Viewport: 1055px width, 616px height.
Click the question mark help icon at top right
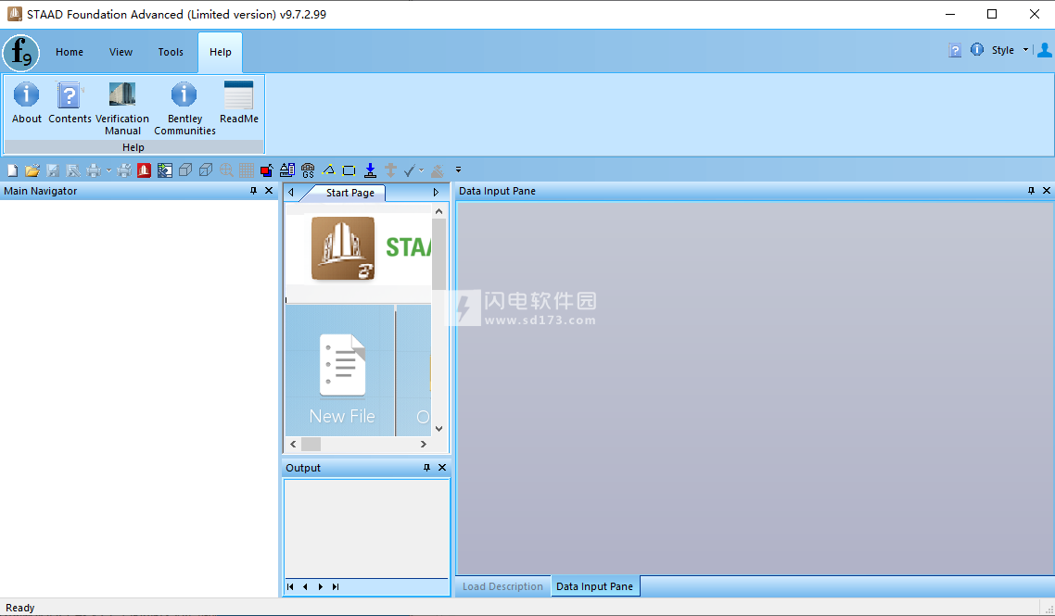click(x=955, y=50)
